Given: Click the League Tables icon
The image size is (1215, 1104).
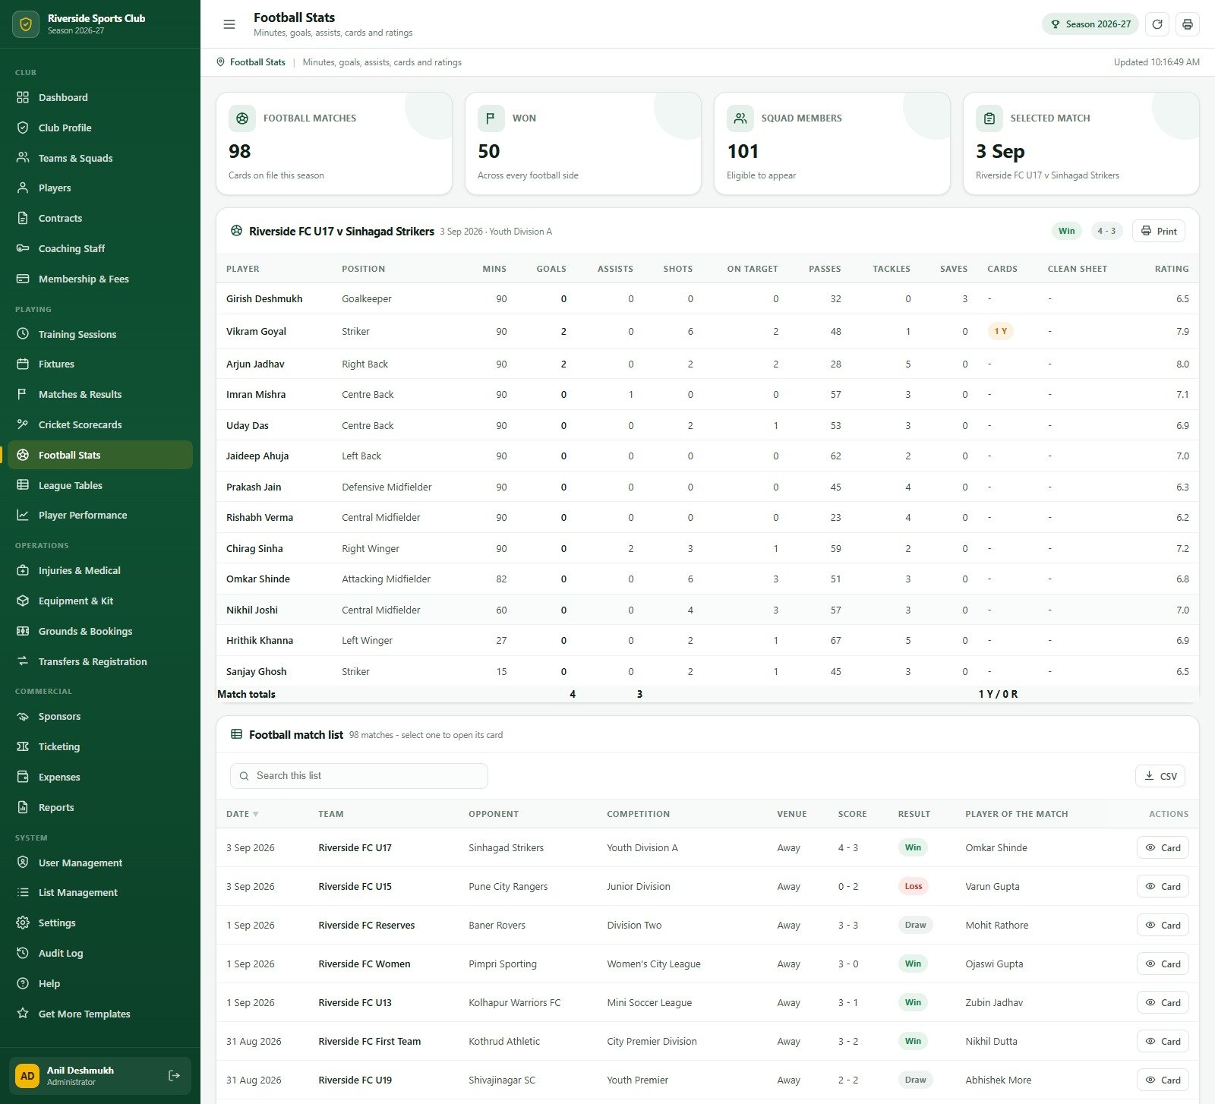Looking at the screenshot, I should click(x=23, y=485).
